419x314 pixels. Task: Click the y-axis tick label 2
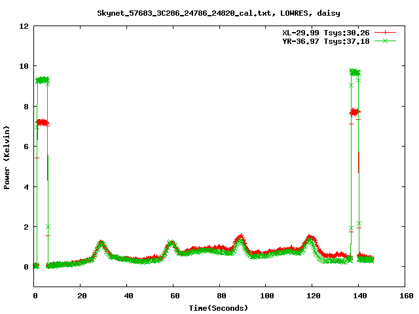(26, 227)
